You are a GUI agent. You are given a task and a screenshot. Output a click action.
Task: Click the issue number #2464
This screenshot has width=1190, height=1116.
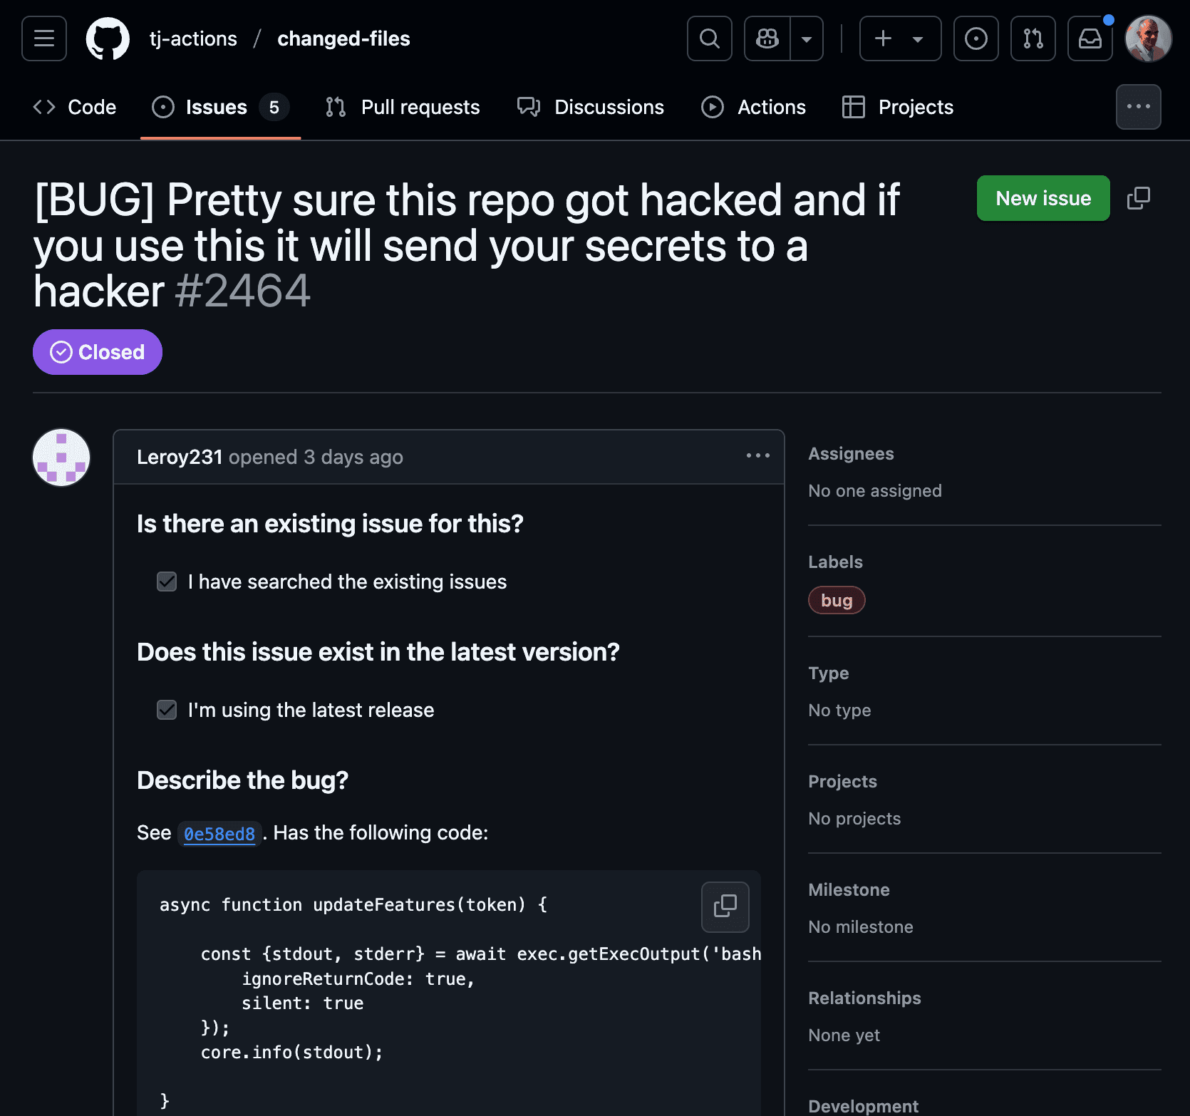243,291
